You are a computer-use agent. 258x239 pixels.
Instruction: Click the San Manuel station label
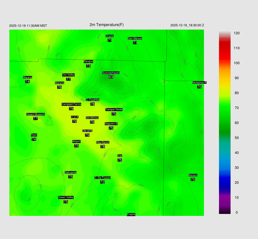coord(135,38)
